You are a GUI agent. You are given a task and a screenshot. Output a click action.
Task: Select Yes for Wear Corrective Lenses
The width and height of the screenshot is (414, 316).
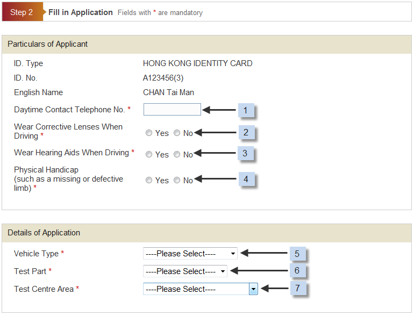pyautogui.click(x=149, y=133)
